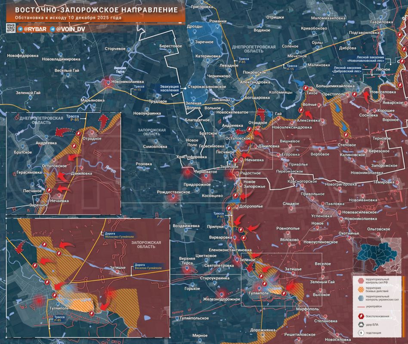Click the Telegram icon beside @VOIN_DV

pyautogui.click(x=53, y=29)
